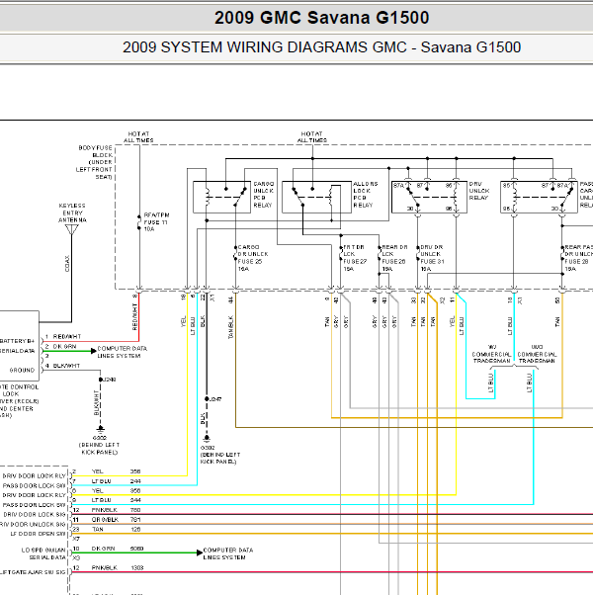Click the 'DRIV DOOR UNLOCK SIG' label

coord(33,525)
